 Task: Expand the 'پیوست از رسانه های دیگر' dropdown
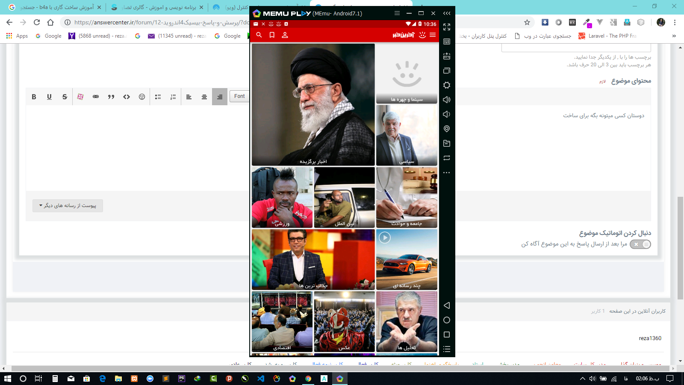[x=68, y=206]
